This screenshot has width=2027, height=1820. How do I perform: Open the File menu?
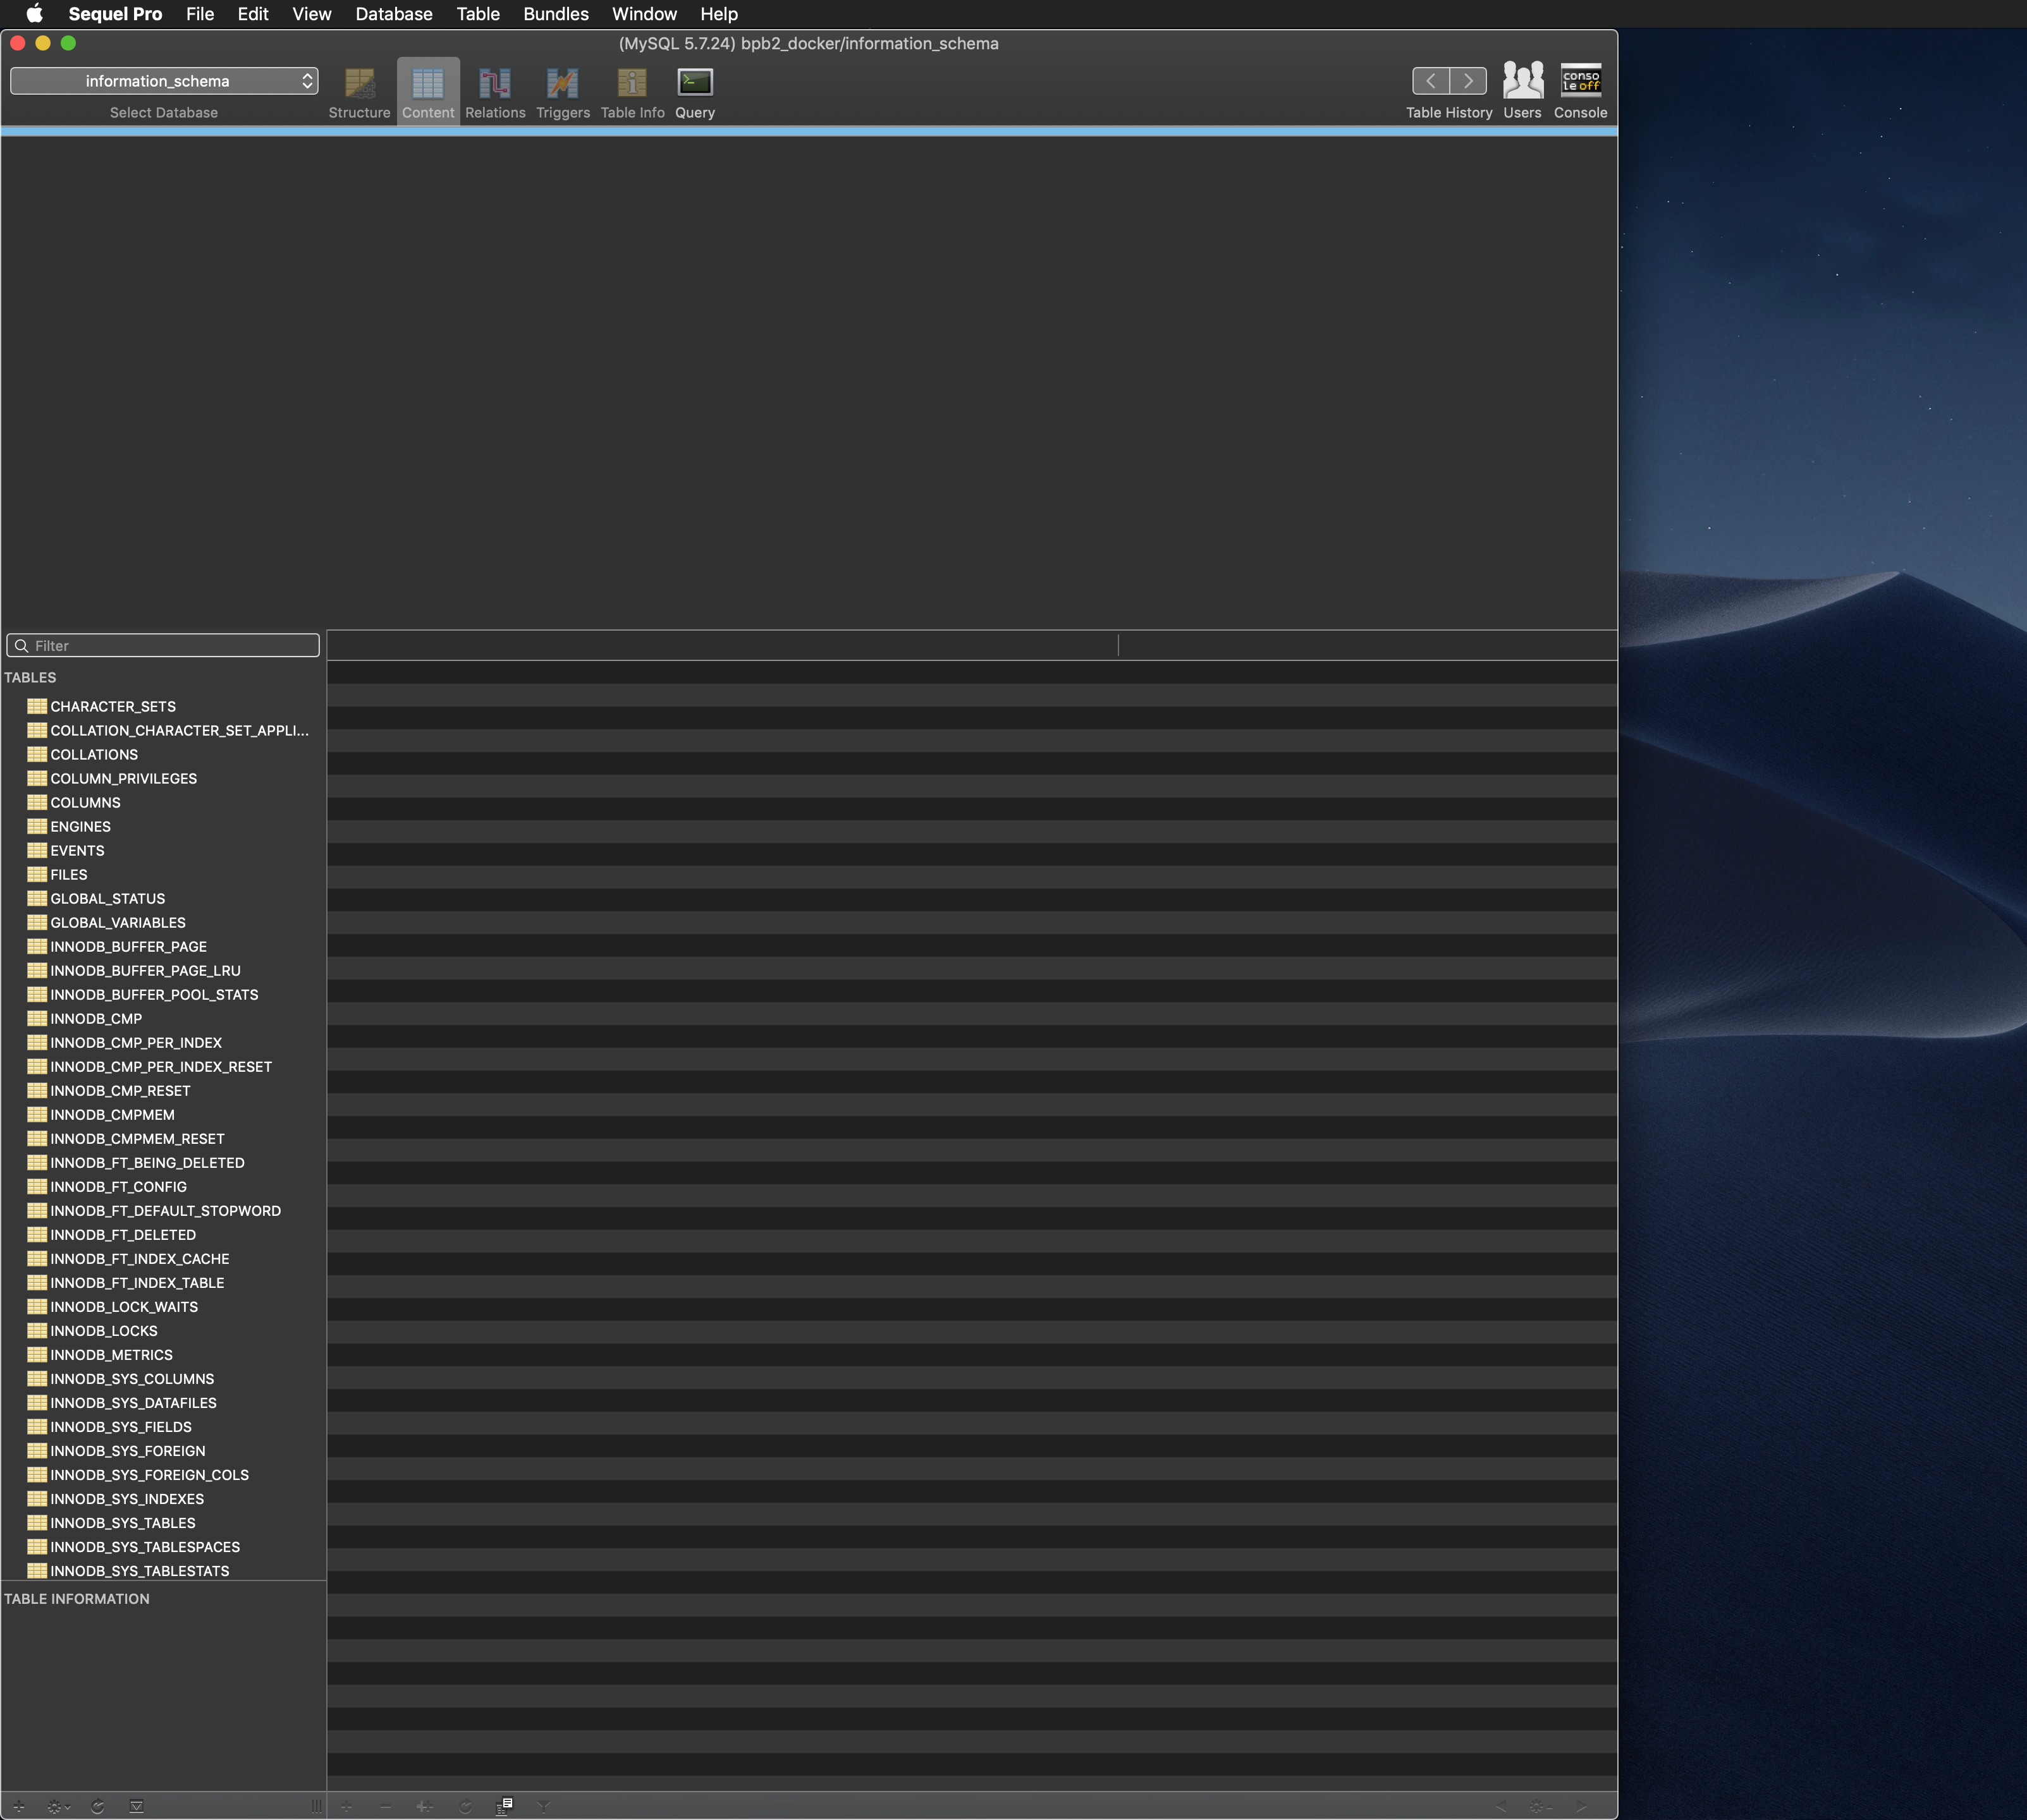(x=200, y=14)
